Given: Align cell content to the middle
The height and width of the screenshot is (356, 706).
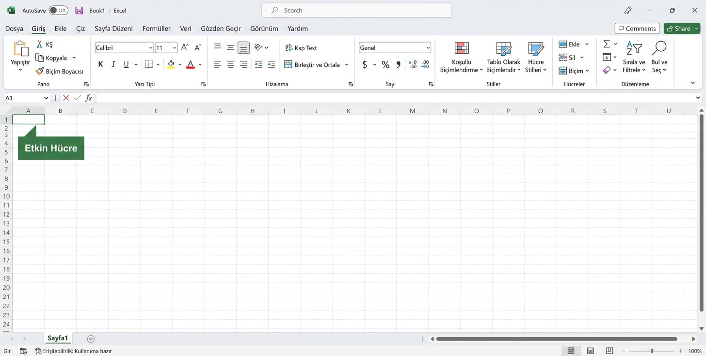Looking at the screenshot, I should pos(231,47).
